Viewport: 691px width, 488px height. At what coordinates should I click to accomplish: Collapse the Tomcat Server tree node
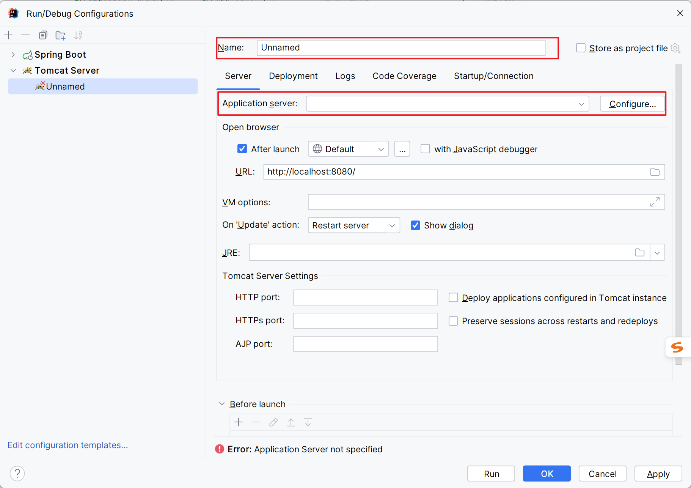click(13, 71)
